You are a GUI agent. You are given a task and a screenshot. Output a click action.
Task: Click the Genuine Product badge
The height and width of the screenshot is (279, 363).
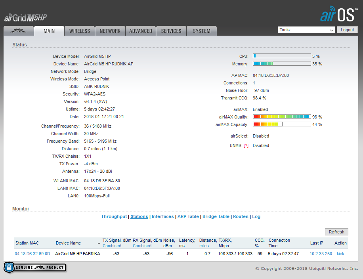[34, 268]
